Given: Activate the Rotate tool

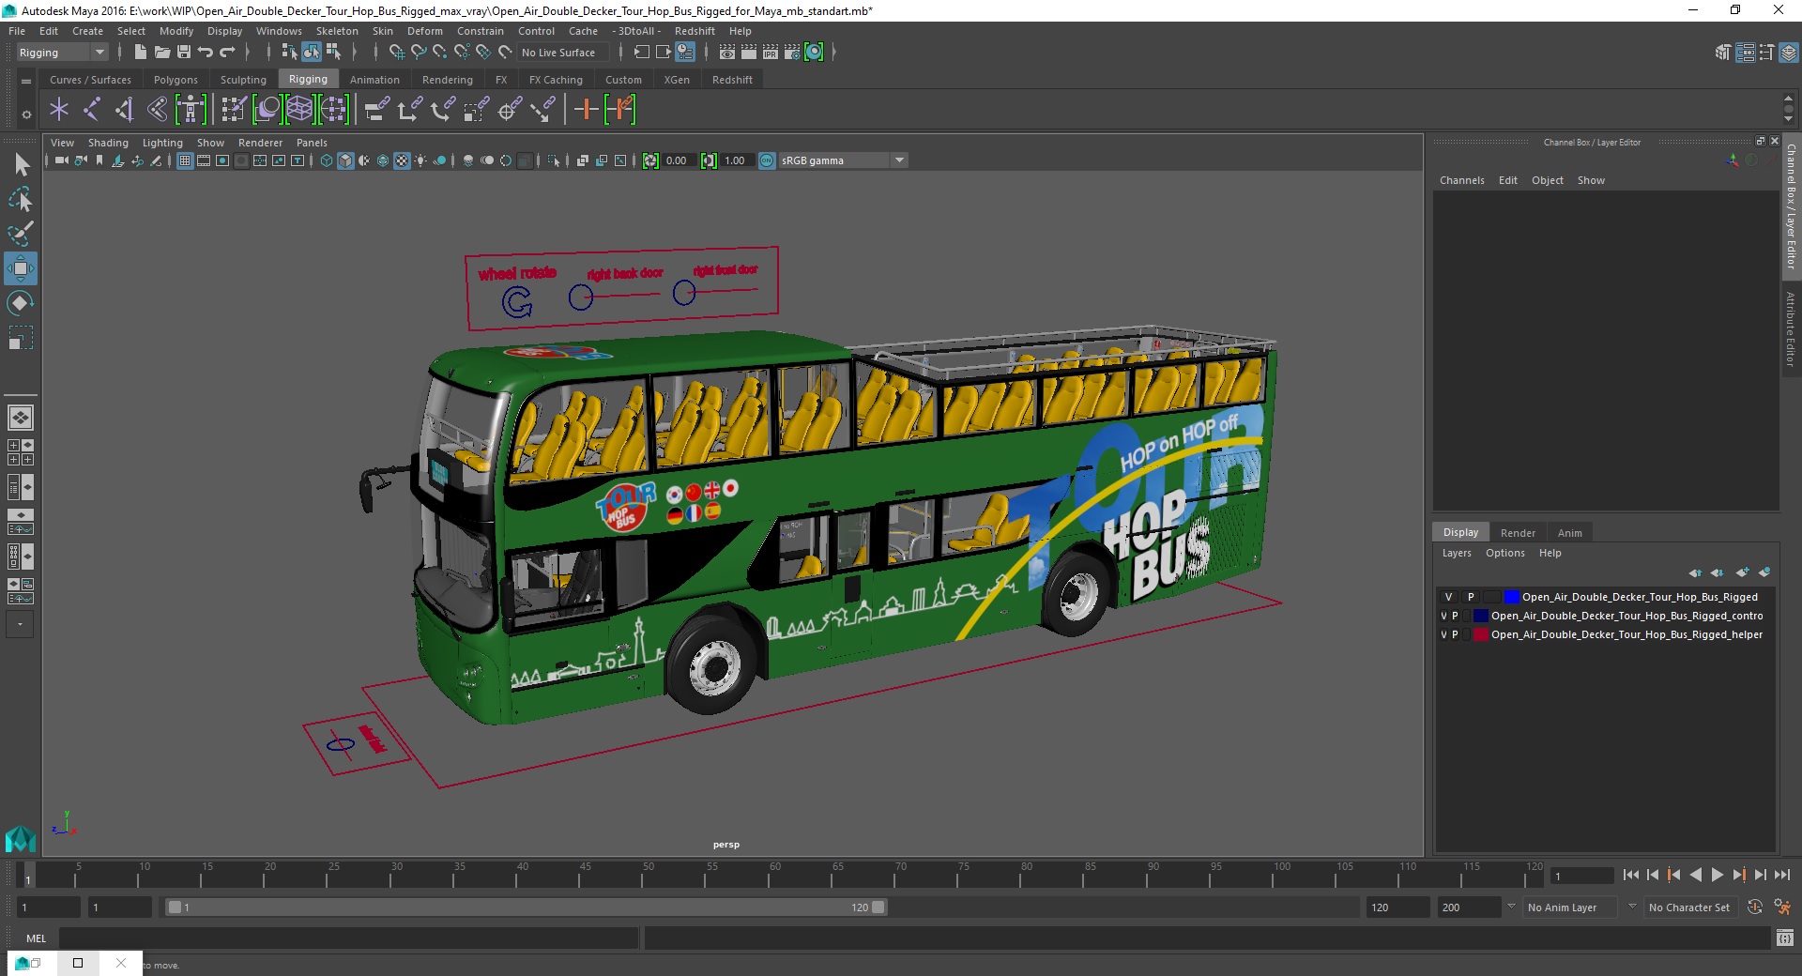Looking at the screenshot, I should point(21,302).
